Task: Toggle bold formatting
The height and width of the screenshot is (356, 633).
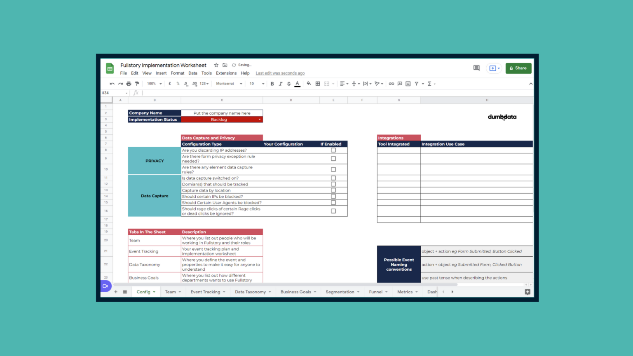Action: point(272,83)
